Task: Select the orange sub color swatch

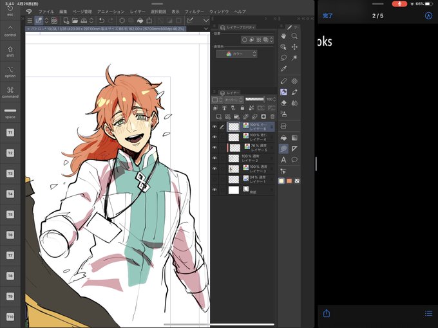Action: click(289, 181)
